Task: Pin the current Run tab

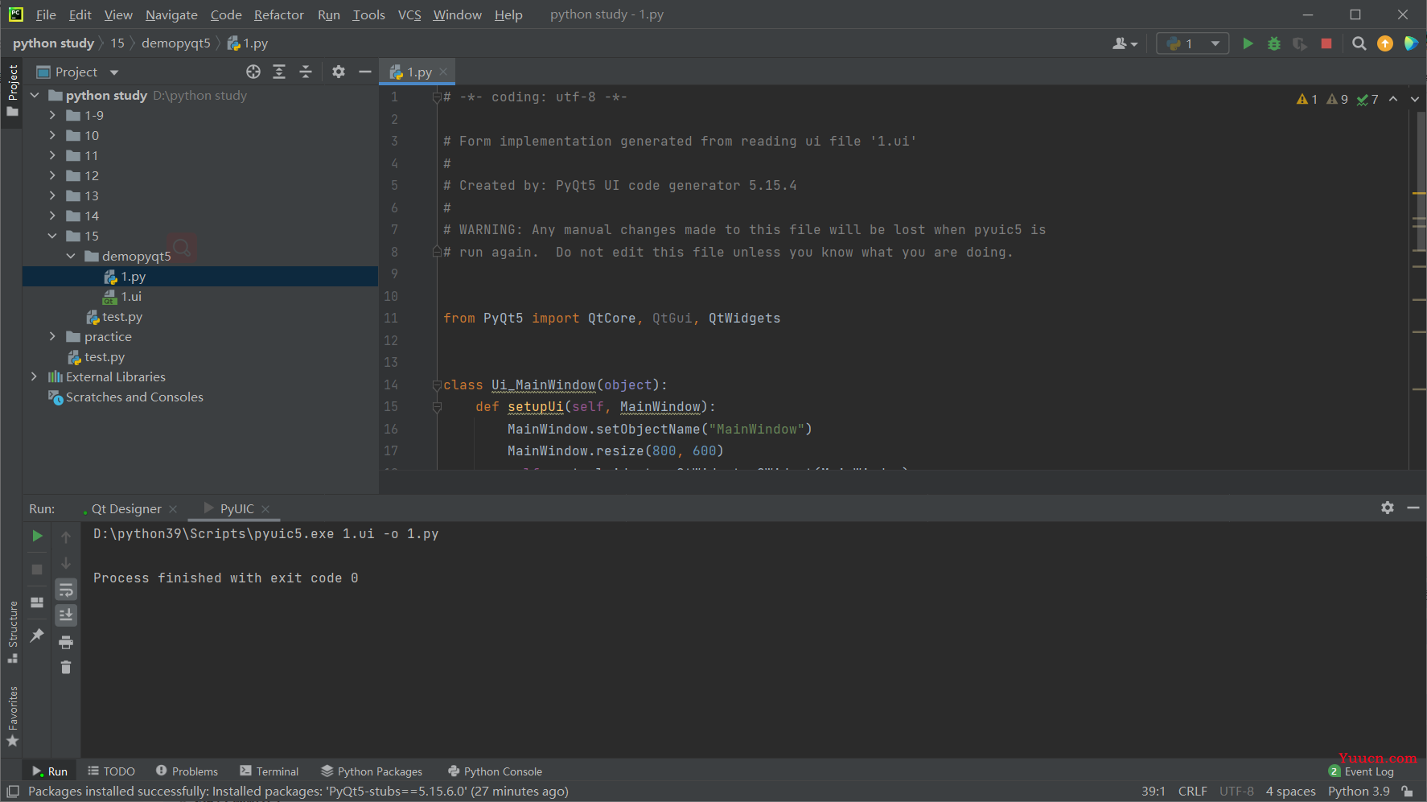Action: click(x=37, y=635)
